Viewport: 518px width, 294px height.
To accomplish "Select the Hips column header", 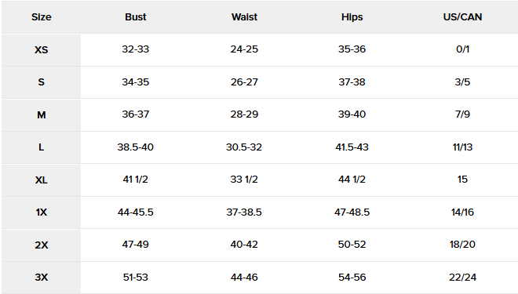I will (352, 17).
